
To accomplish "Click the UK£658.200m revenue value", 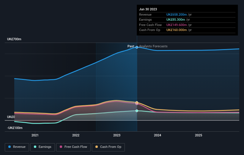I will coord(177,14).
